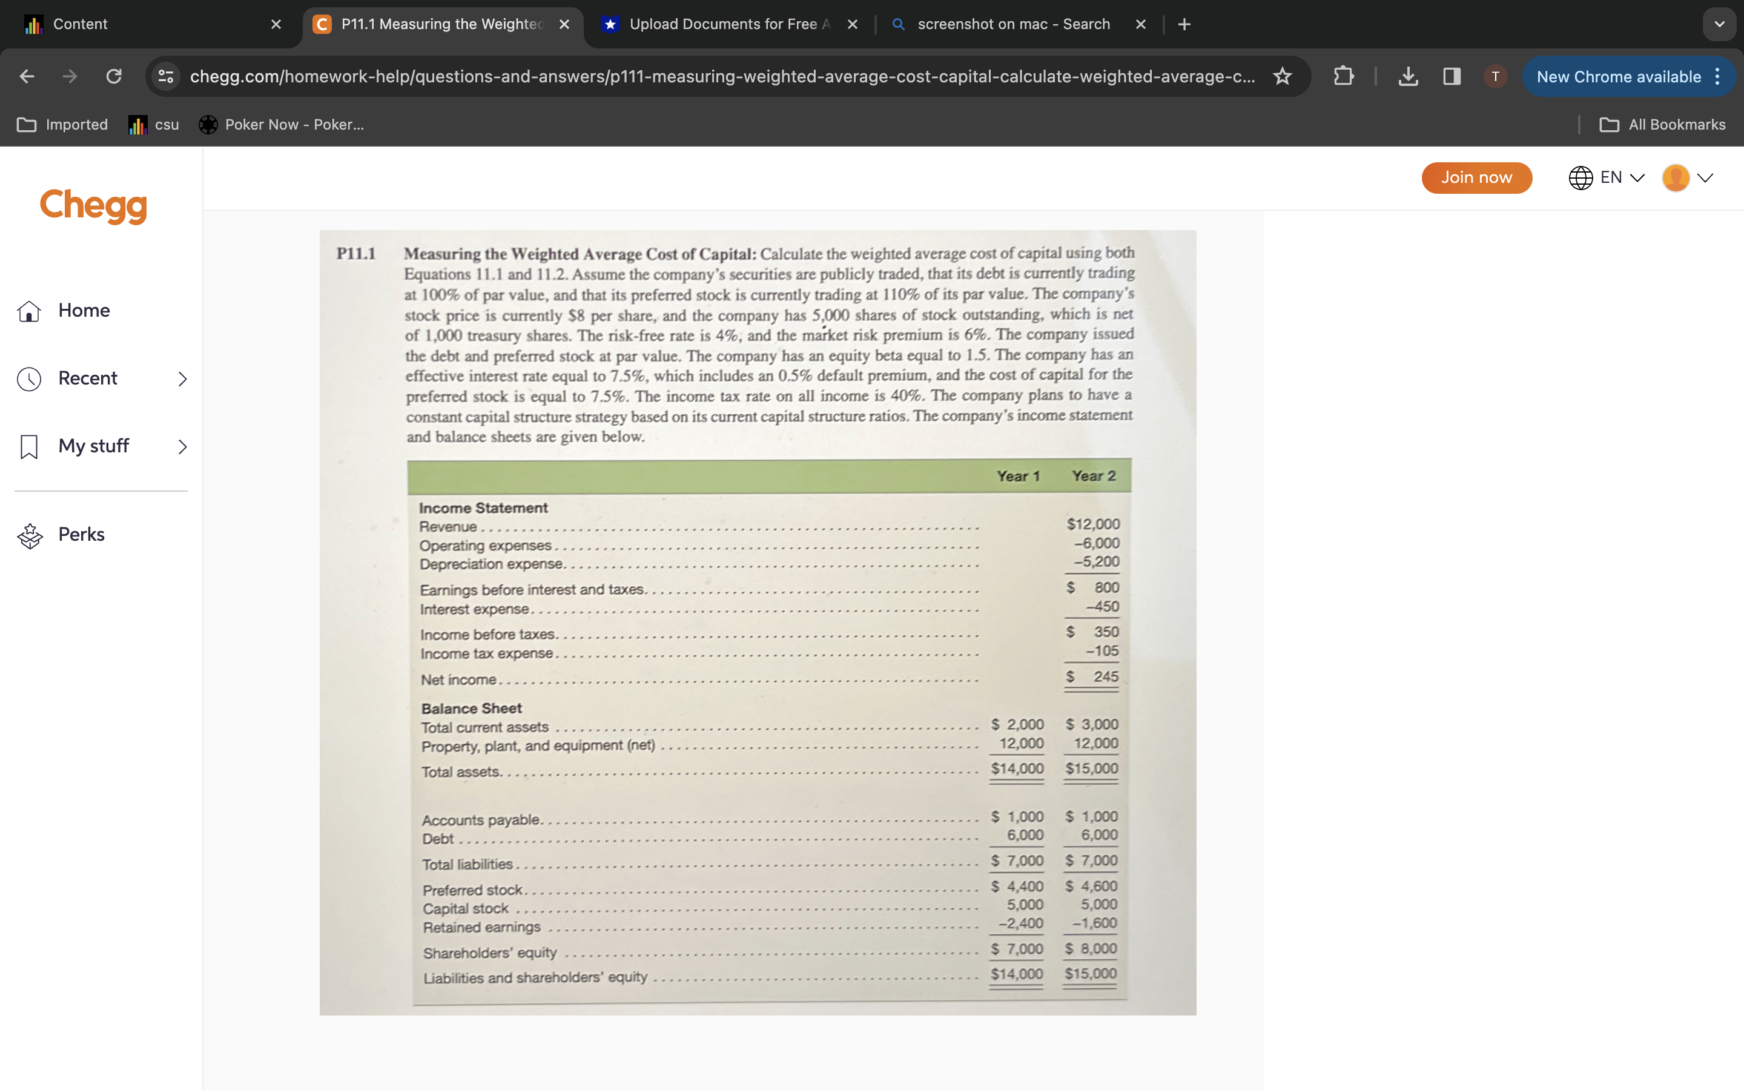Open the My stuff bookmark icon
Viewport: 1744px width, 1090px height.
coord(29,446)
